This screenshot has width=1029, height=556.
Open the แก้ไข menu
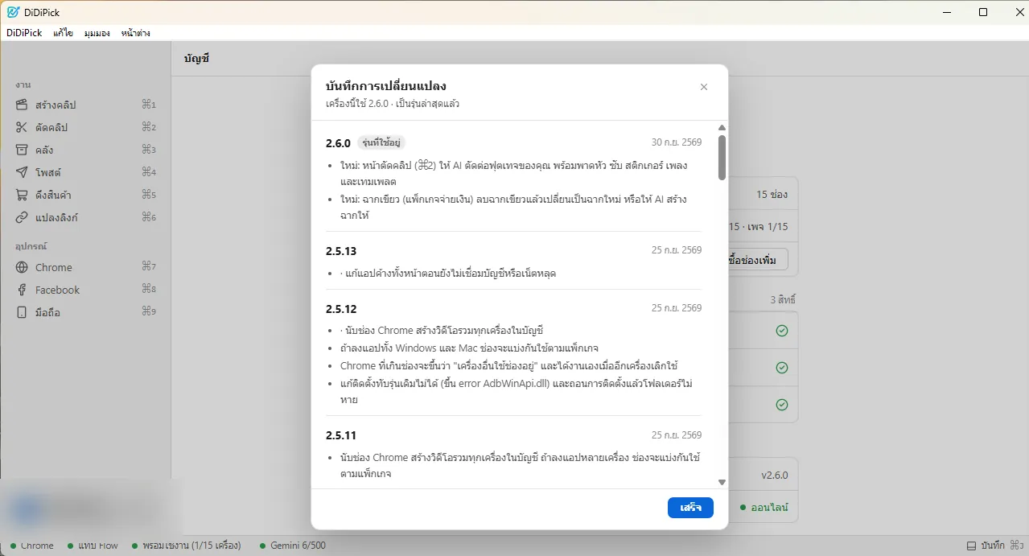pos(63,33)
